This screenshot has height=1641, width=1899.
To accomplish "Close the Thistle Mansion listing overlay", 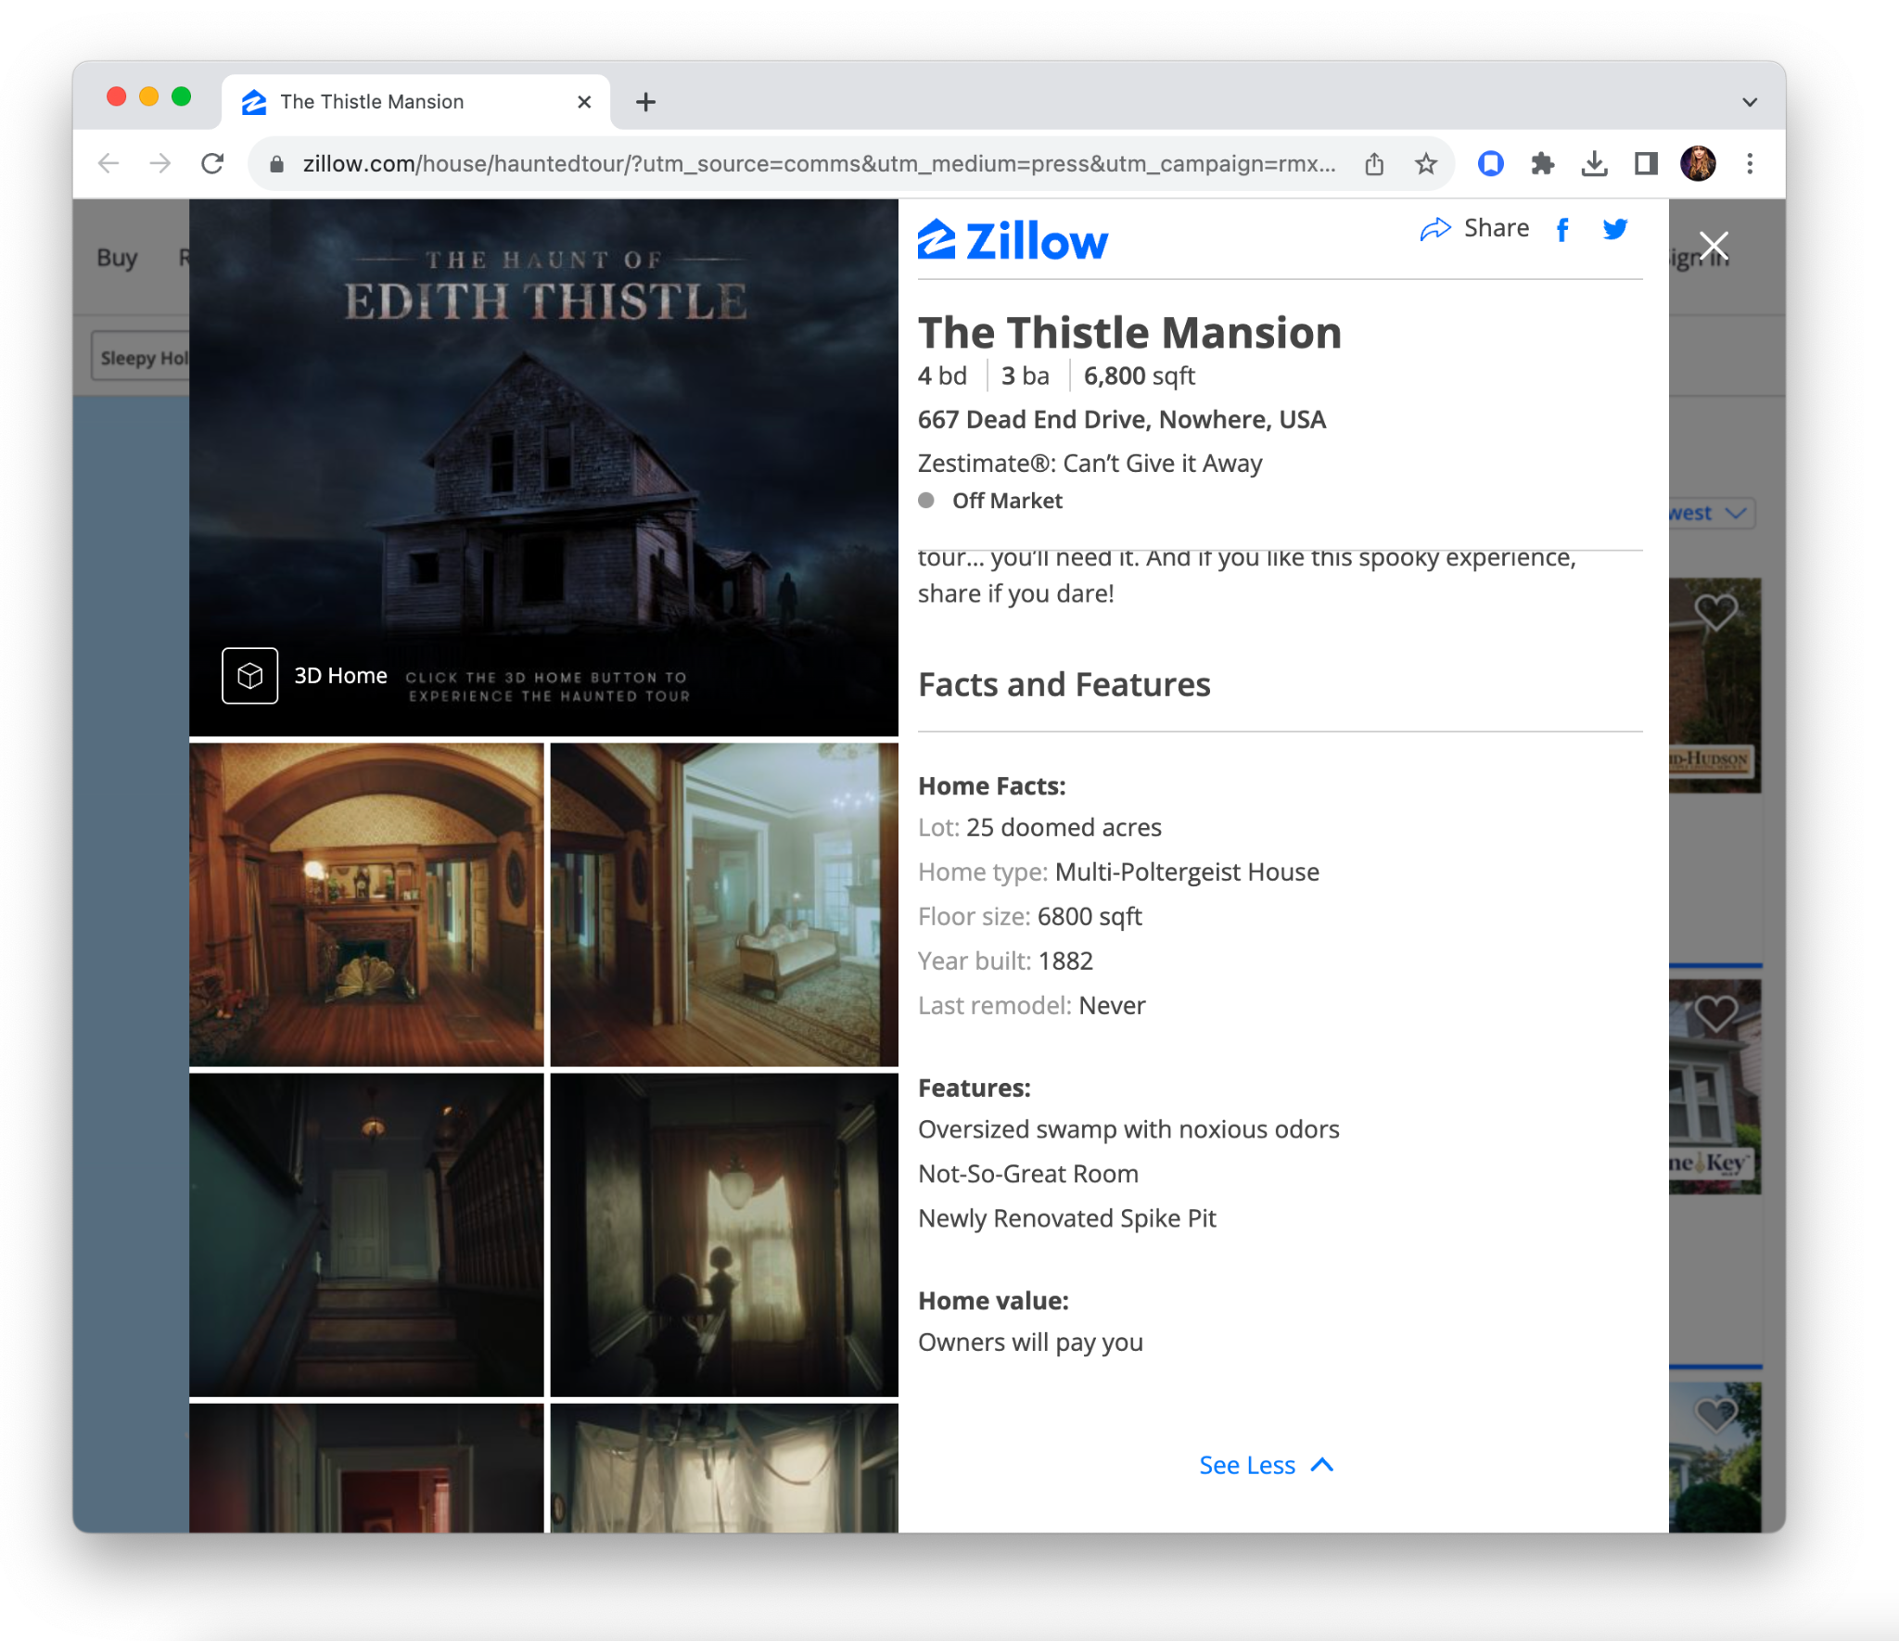I will pyautogui.click(x=1714, y=246).
